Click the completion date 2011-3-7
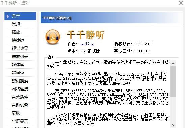This screenshot has width=185, height=128. (x=142, y=51)
